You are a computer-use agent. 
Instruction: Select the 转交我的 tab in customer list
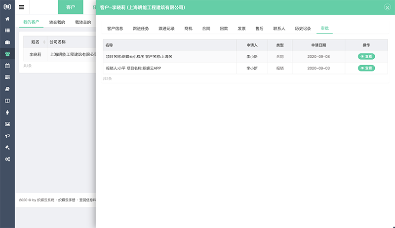[x=57, y=23]
